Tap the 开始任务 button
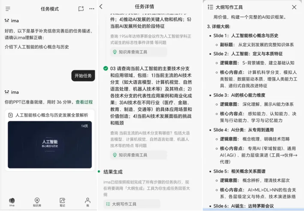 point(83,76)
